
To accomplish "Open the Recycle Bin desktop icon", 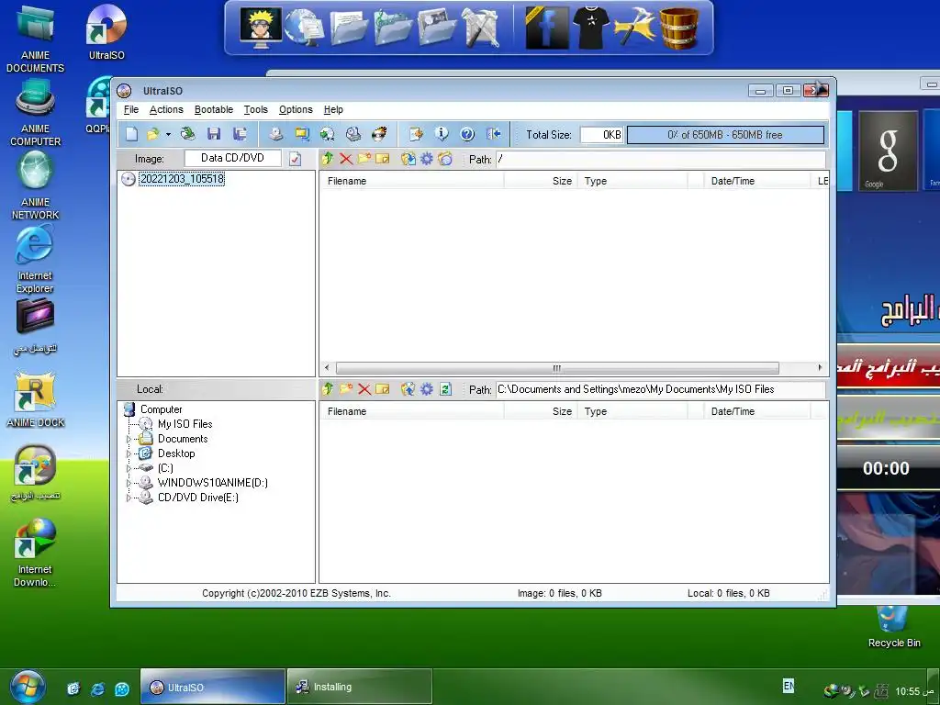I will (894, 627).
